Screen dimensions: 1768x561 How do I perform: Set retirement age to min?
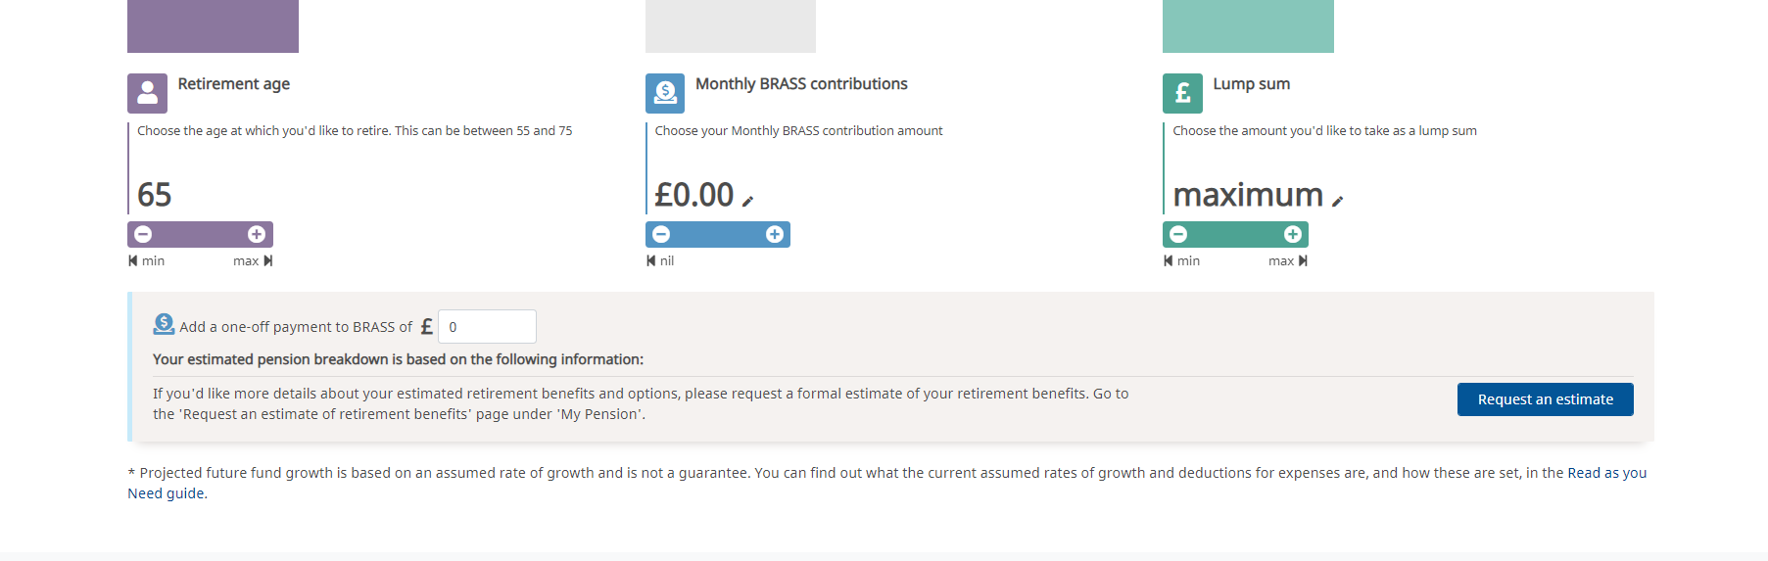click(x=147, y=260)
